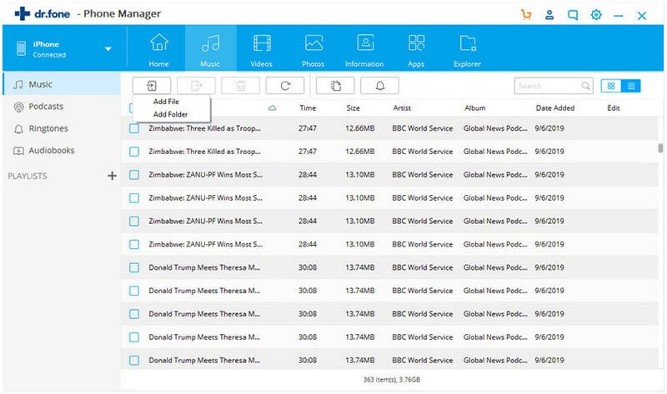667x394 pixels.
Task: Click the vertical scrollbar thumb
Action: (x=660, y=148)
